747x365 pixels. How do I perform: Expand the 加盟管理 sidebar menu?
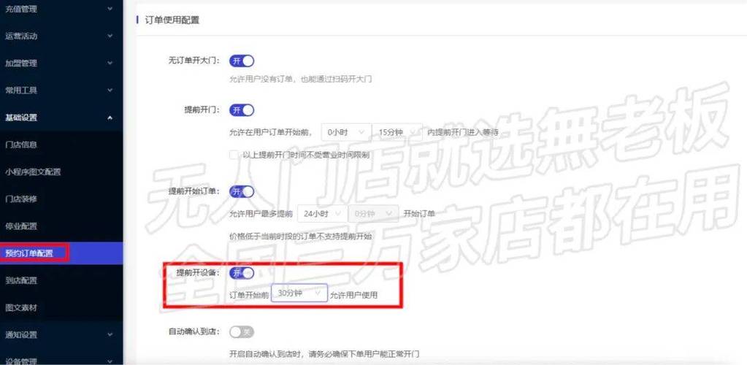click(61, 63)
